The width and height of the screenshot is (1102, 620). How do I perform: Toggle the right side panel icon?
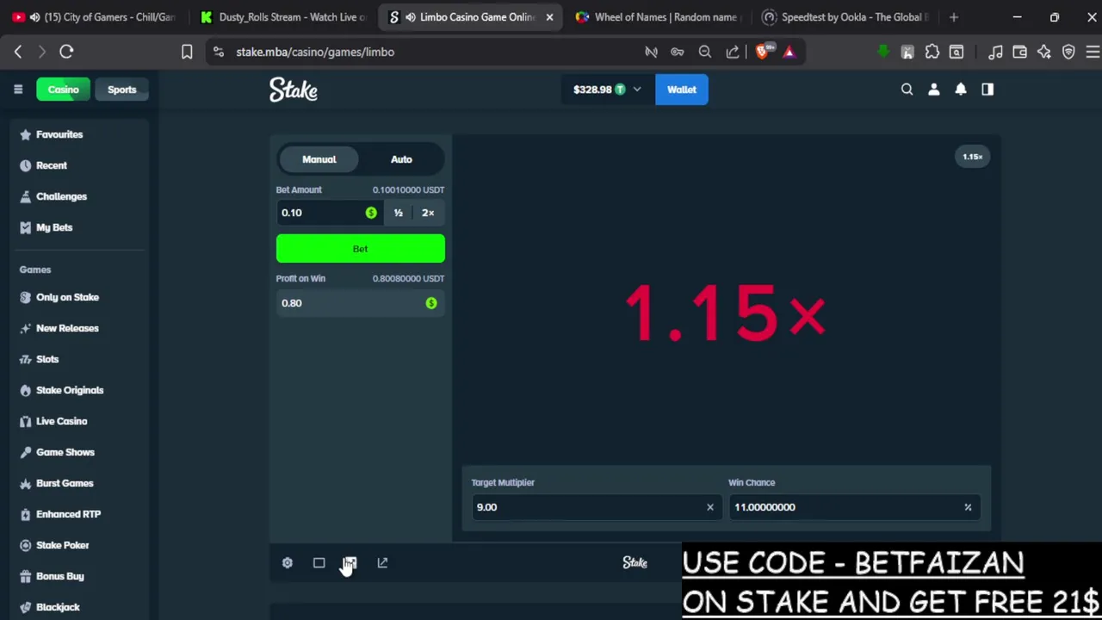(x=987, y=90)
